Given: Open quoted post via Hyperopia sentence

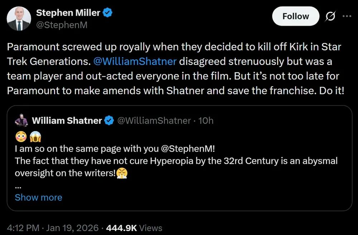Looking at the screenshot, I should coord(175,161).
